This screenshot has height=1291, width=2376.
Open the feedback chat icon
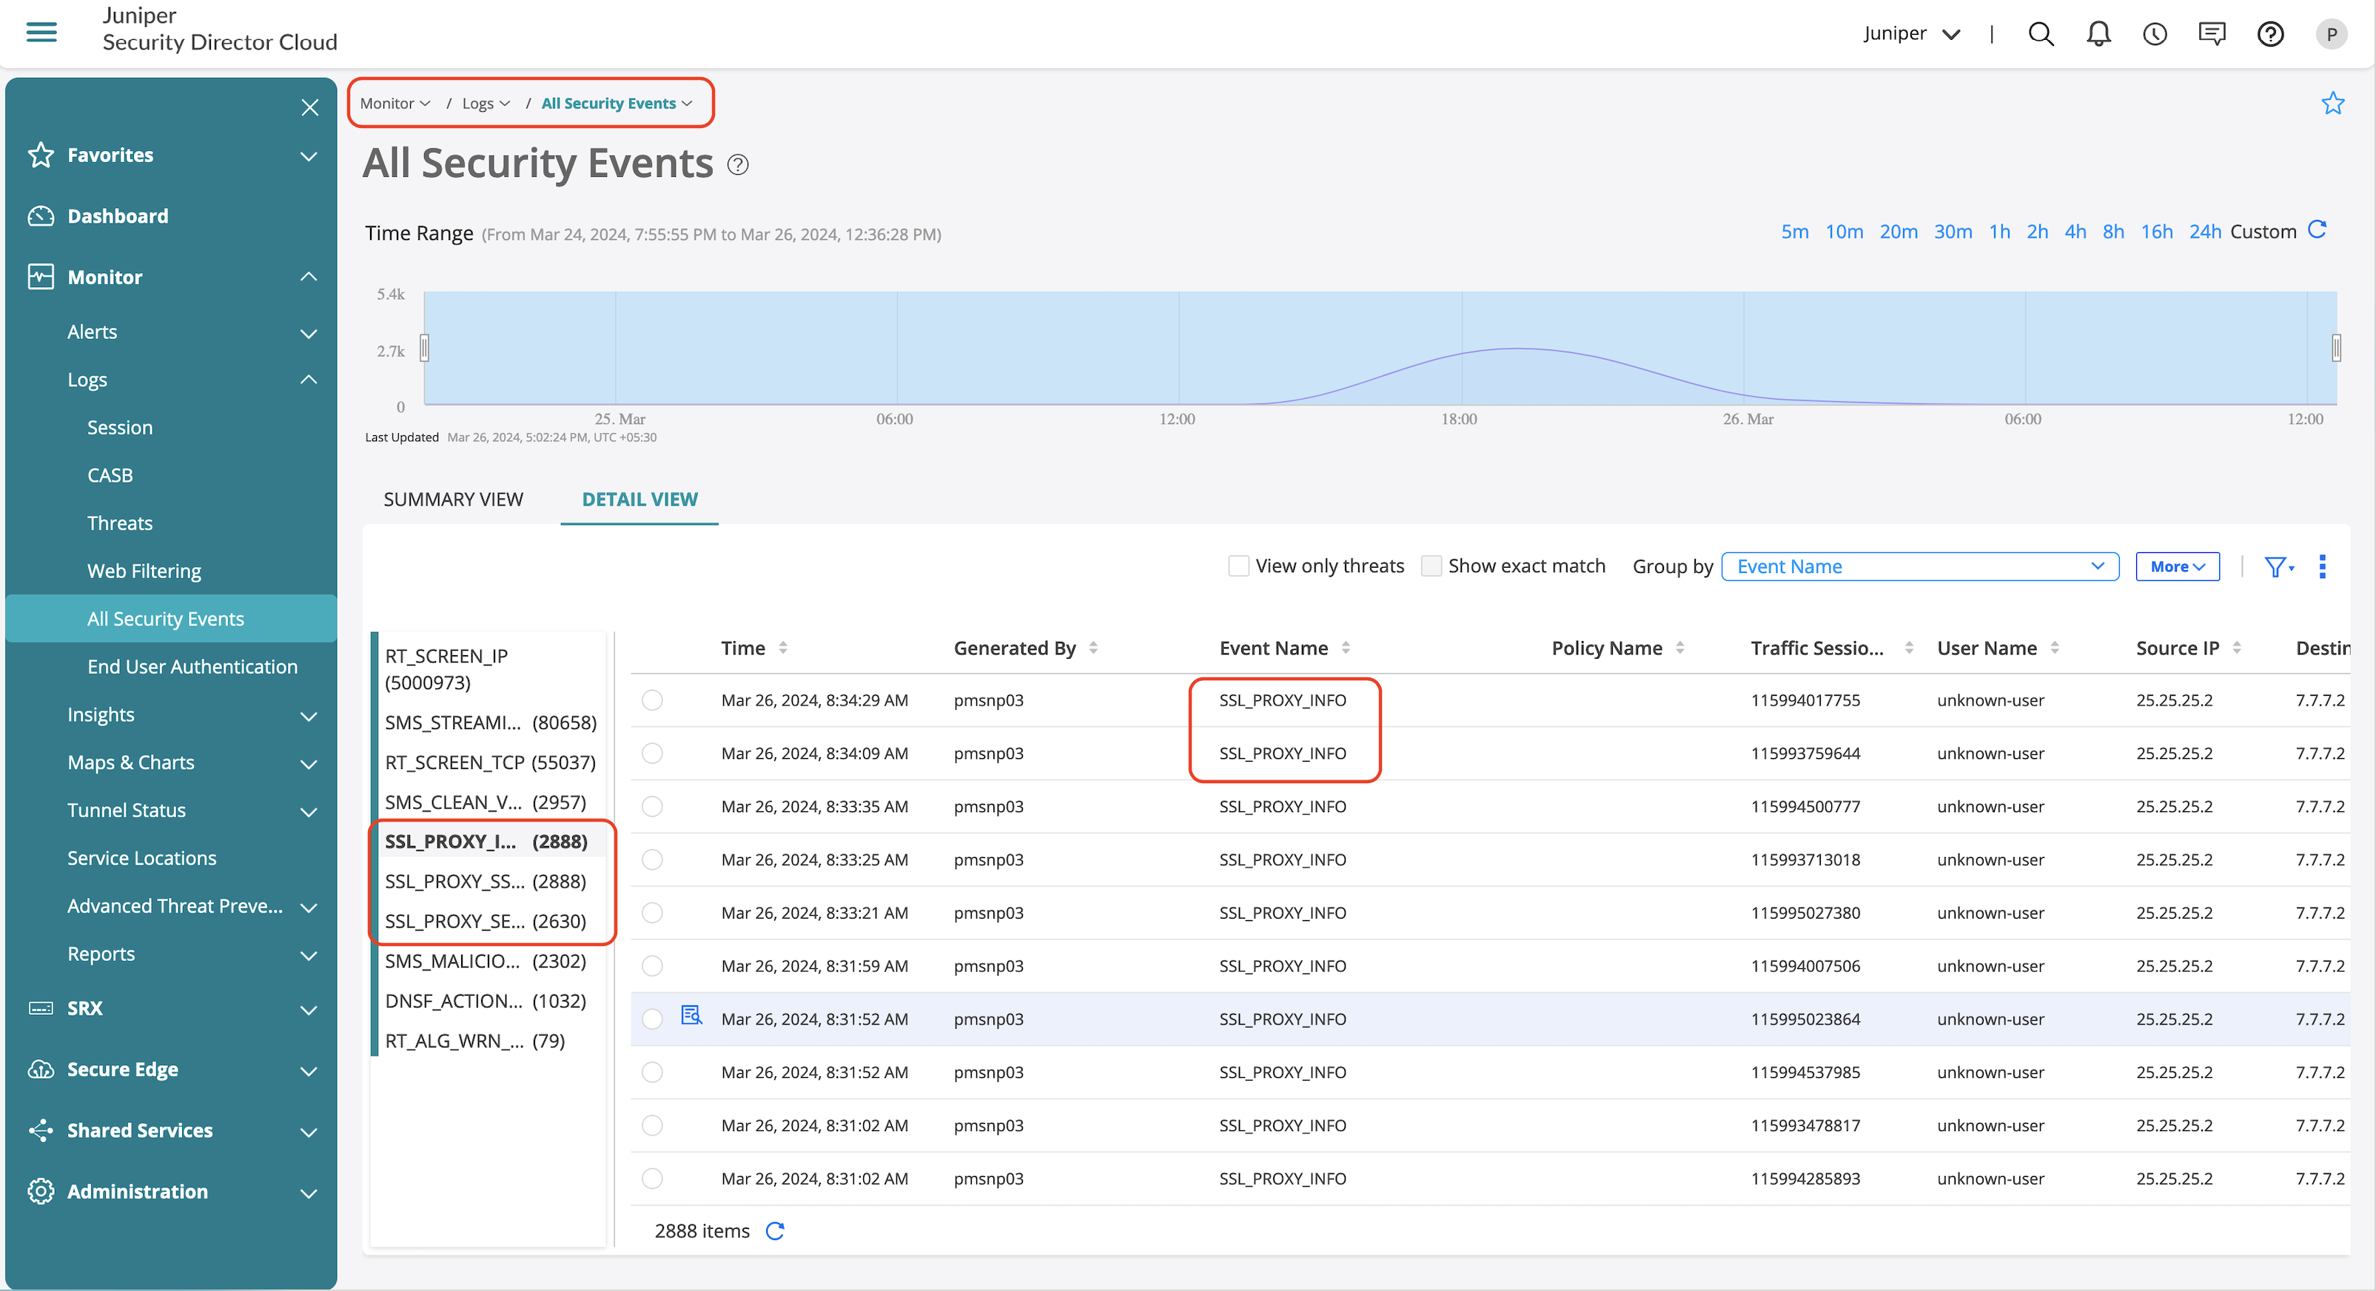click(x=2211, y=34)
